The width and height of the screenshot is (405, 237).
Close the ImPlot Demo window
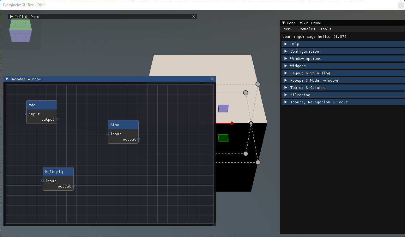[x=194, y=17]
